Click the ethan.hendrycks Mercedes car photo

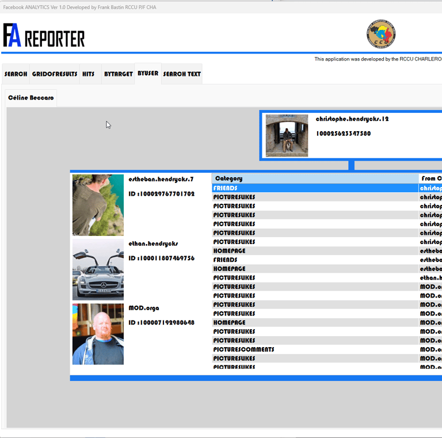click(x=98, y=269)
